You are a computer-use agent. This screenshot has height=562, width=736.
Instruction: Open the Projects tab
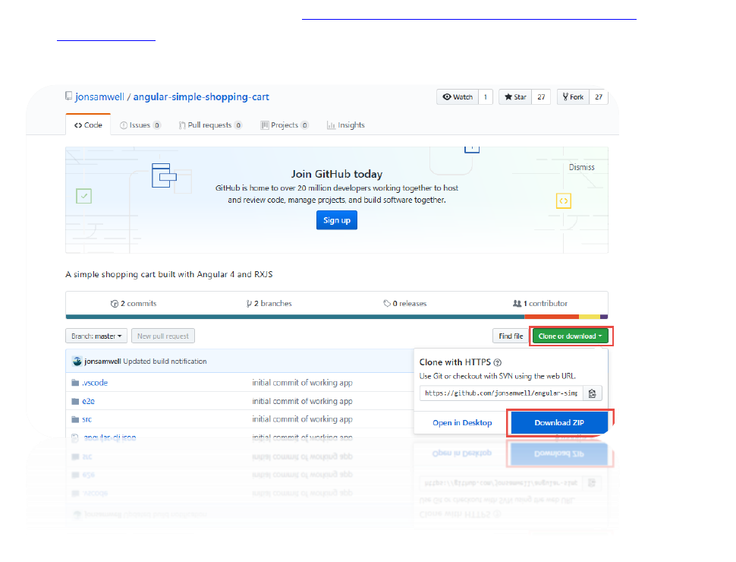[x=285, y=125]
